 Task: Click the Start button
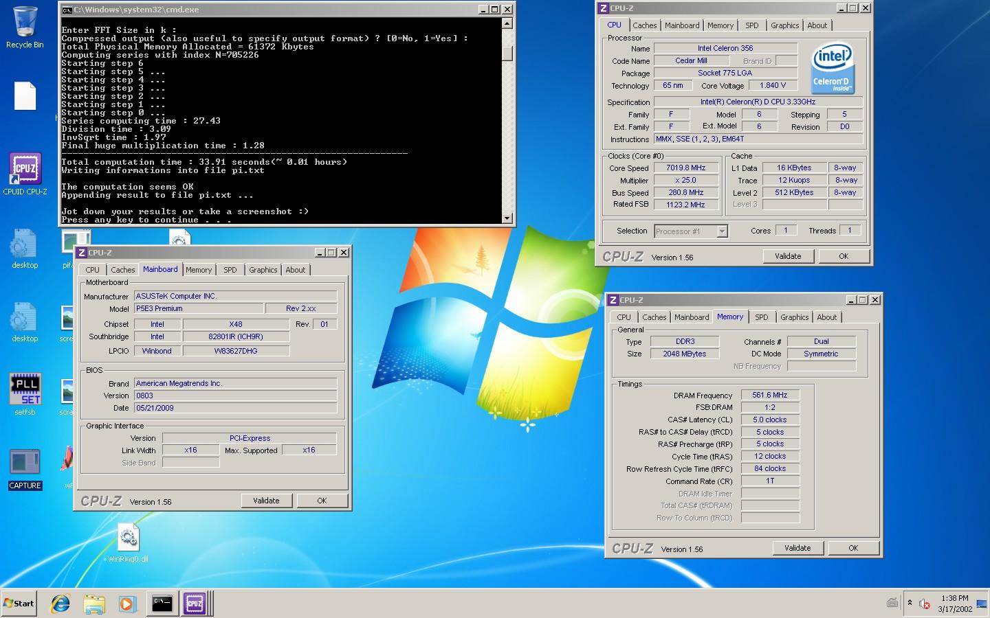[x=19, y=604]
